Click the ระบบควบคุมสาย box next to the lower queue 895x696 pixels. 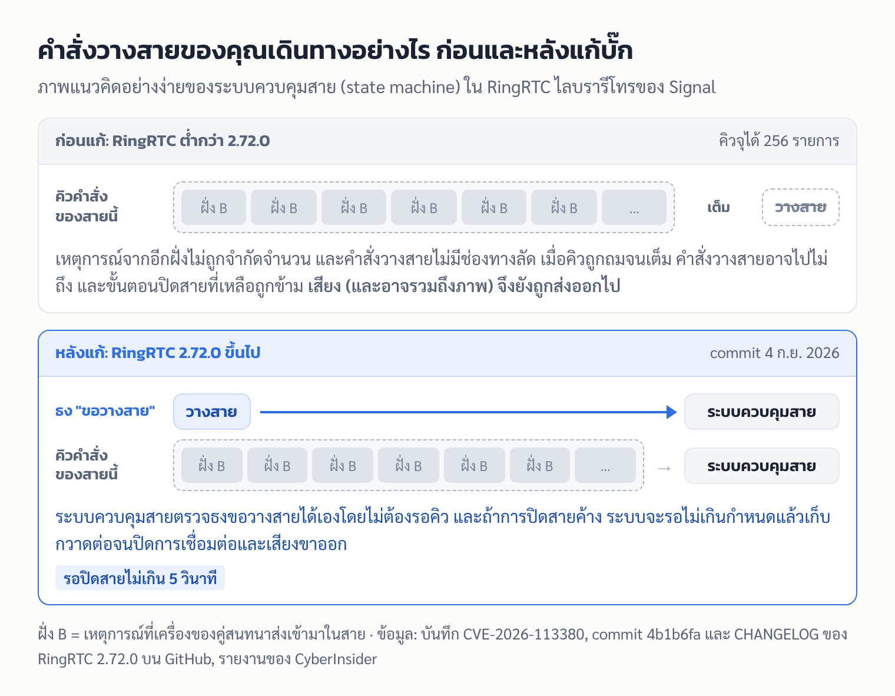tap(761, 466)
